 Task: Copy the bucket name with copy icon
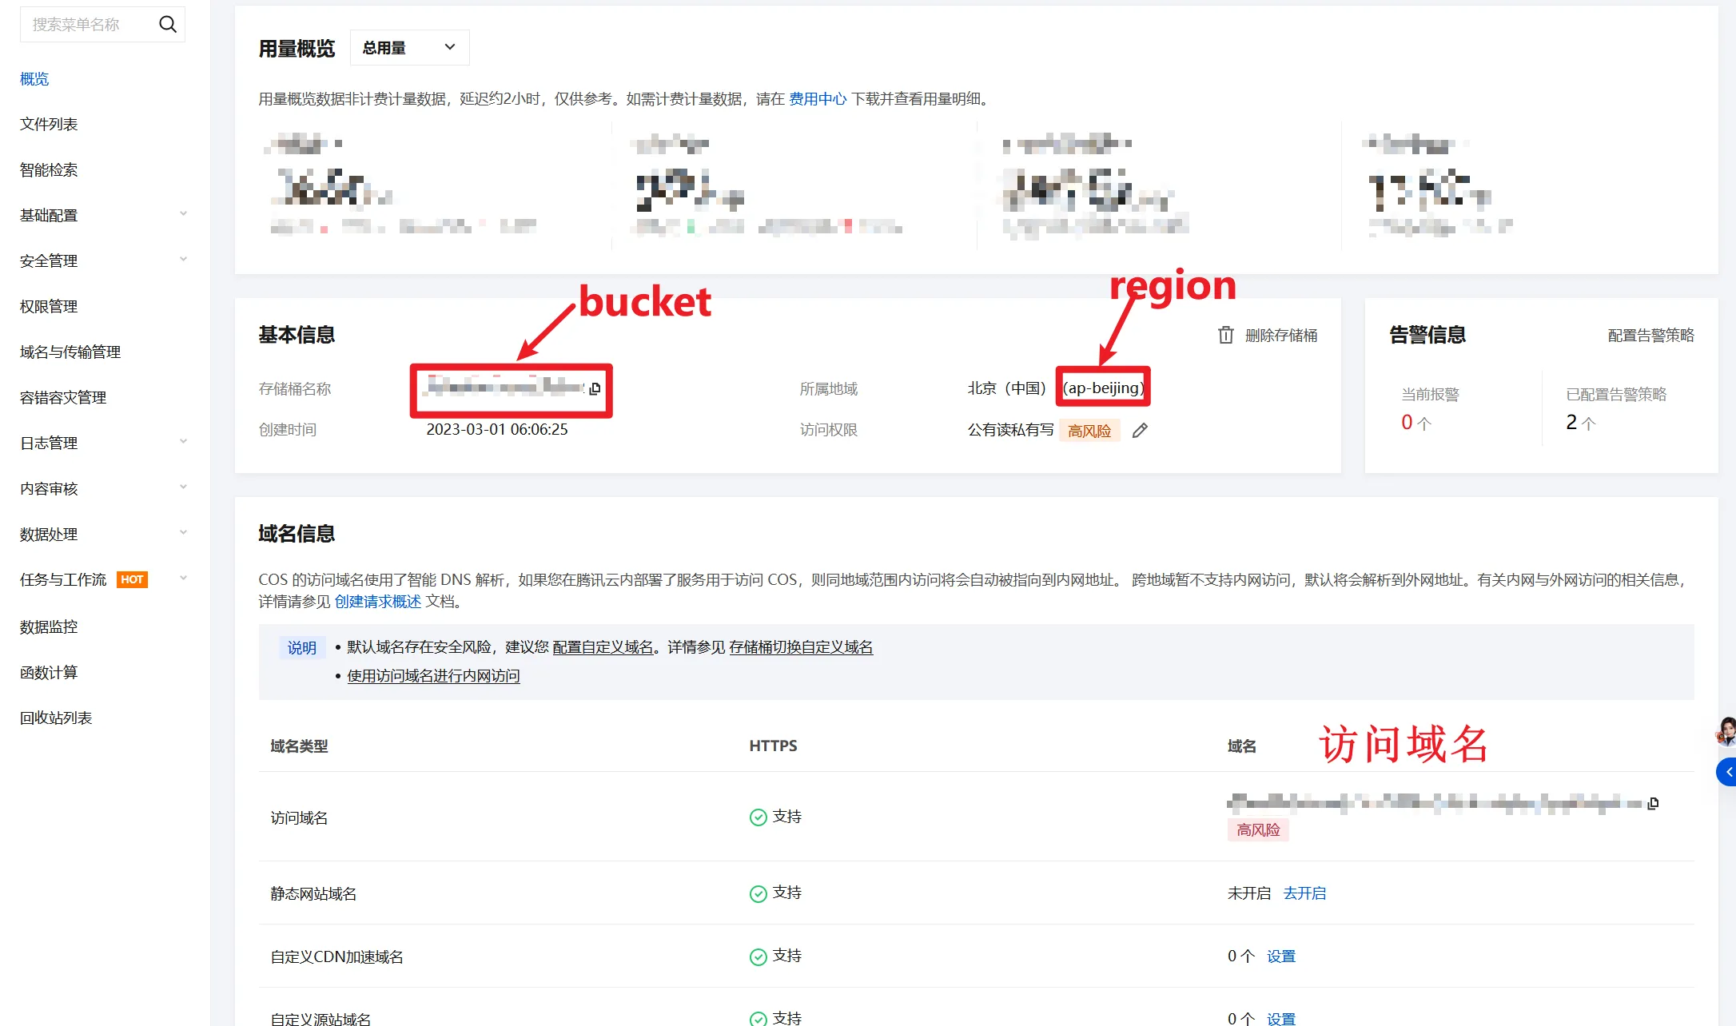[x=595, y=389]
